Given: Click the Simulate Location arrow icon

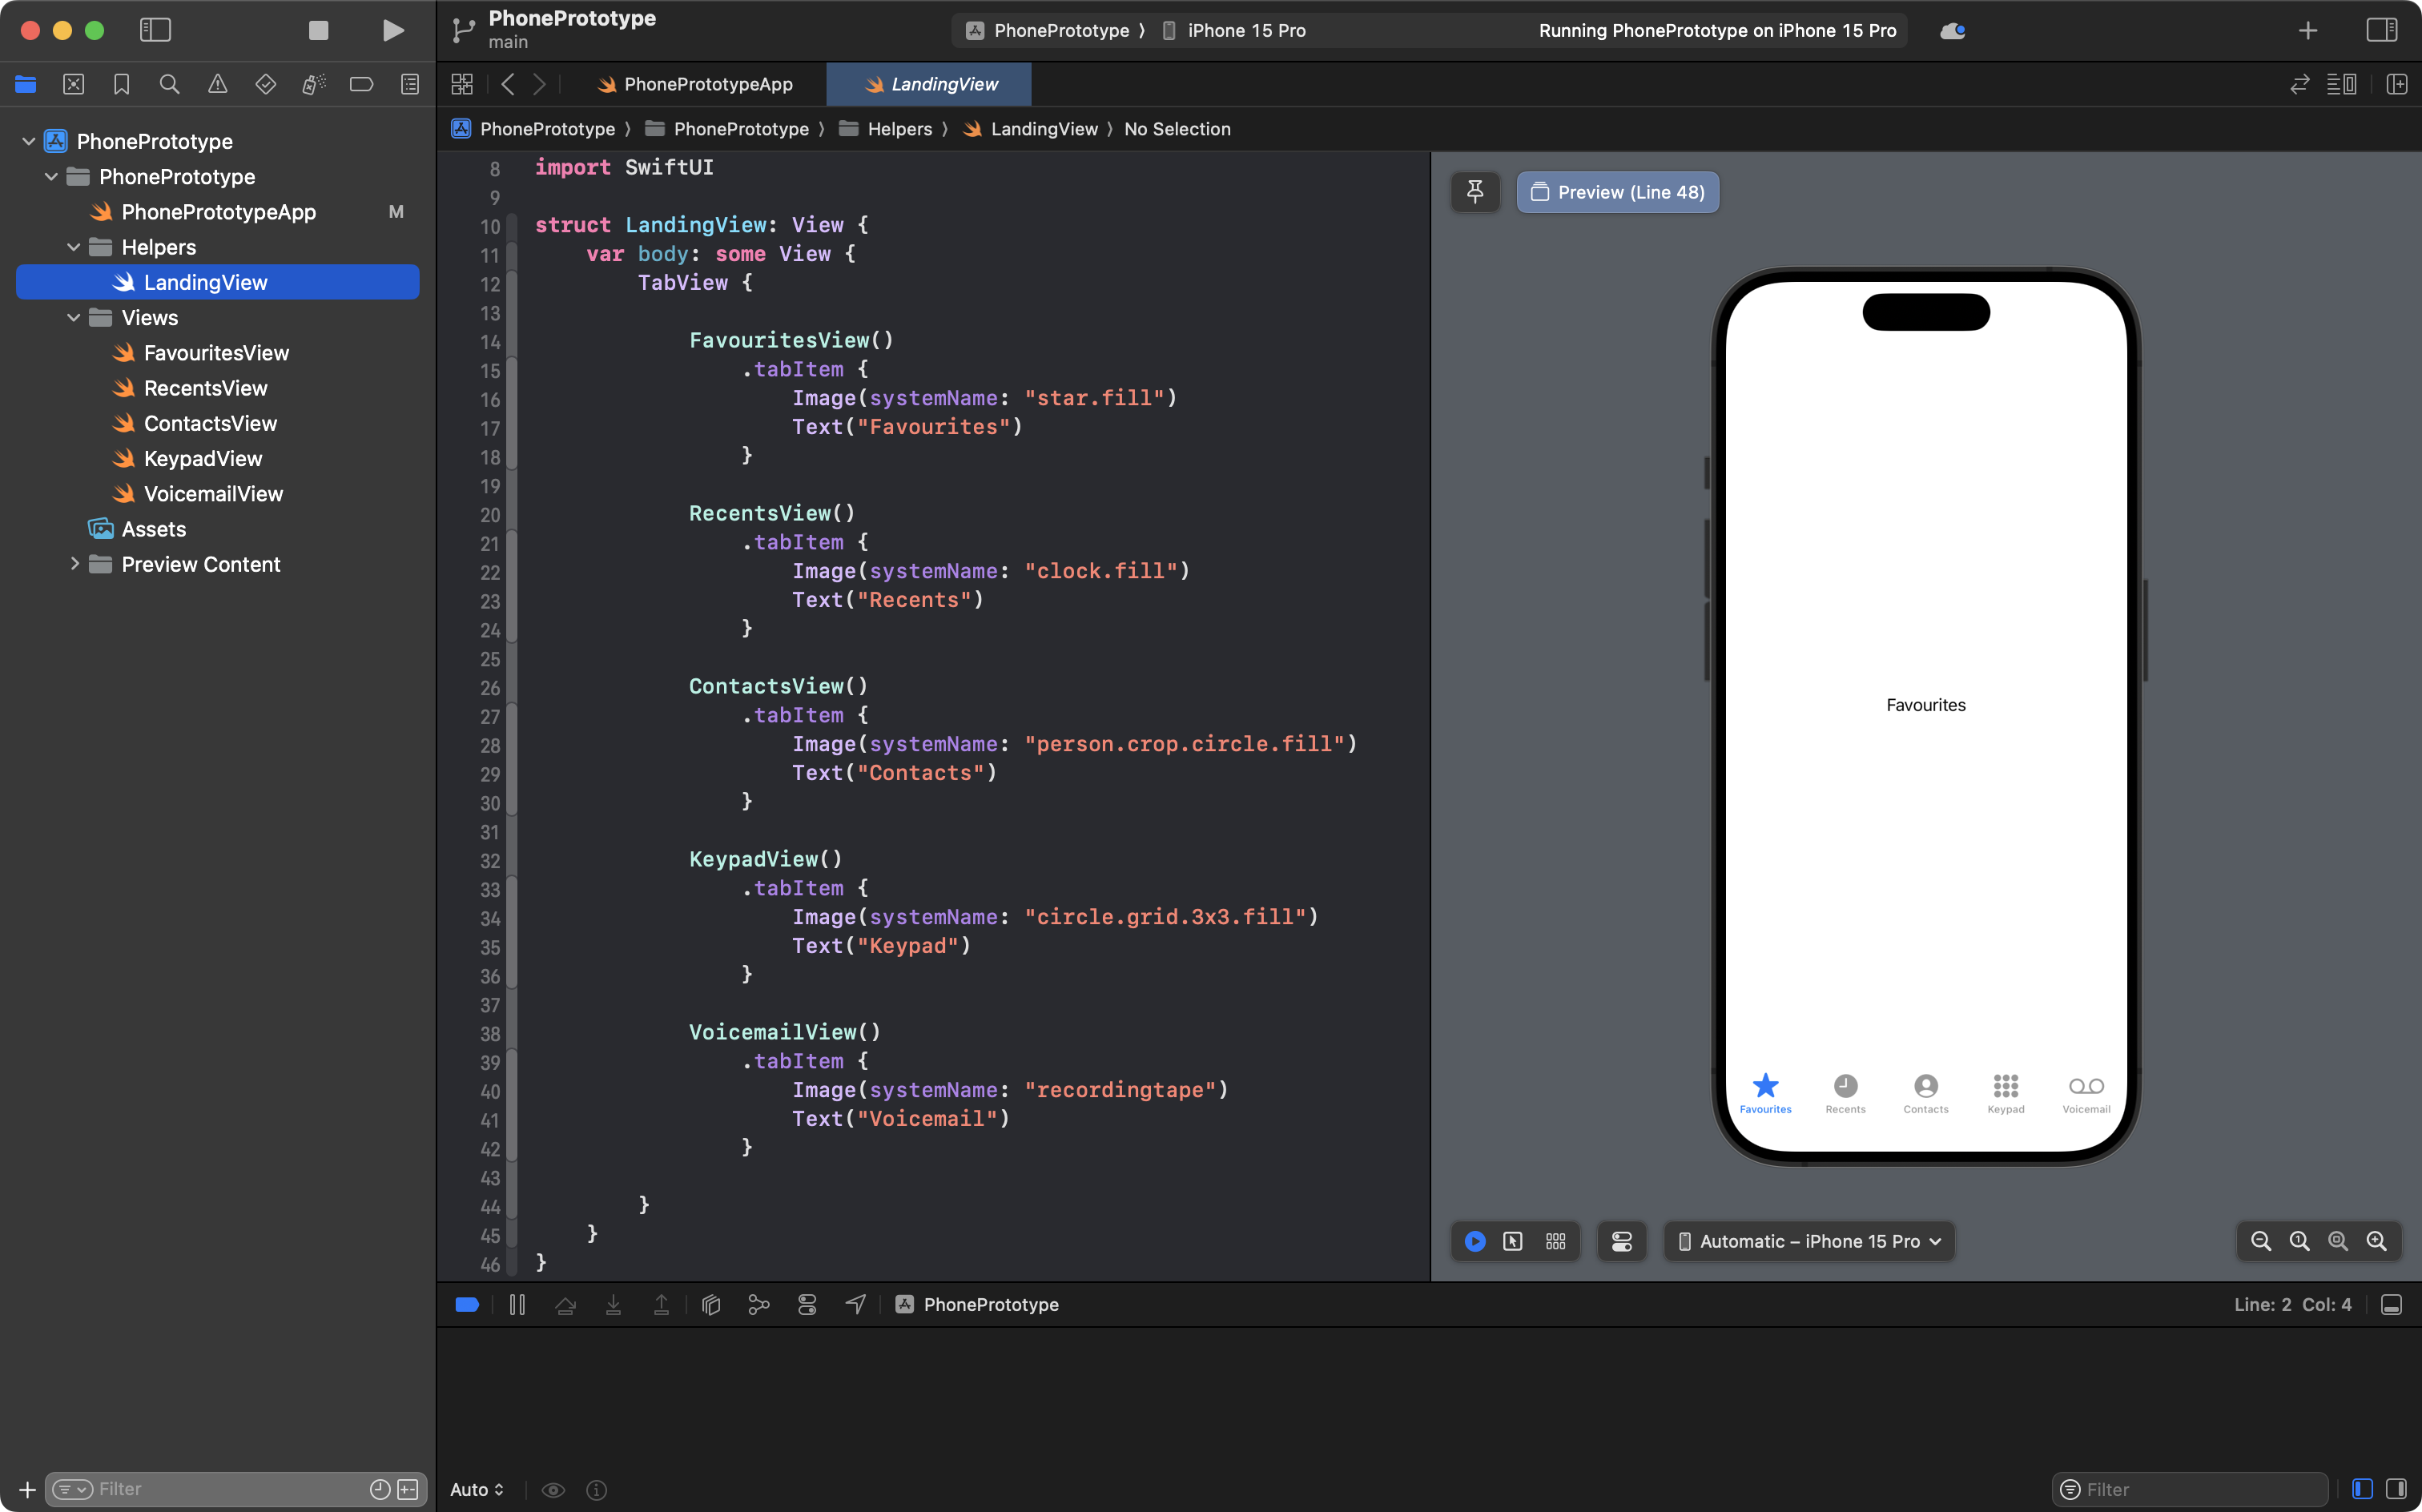Looking at the screenshot, I should tap(856, 1304).
